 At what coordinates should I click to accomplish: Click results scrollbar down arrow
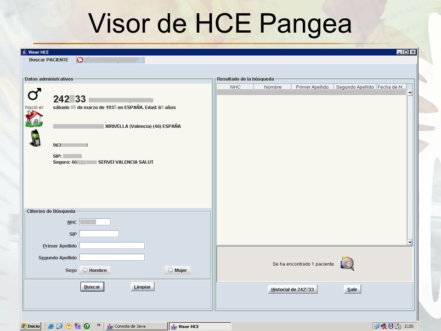coord(410,242)
